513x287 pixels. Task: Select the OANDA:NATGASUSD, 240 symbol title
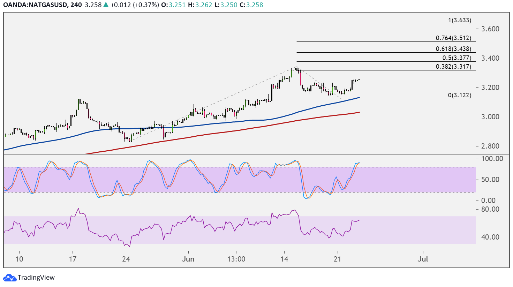tap(43, 5)
